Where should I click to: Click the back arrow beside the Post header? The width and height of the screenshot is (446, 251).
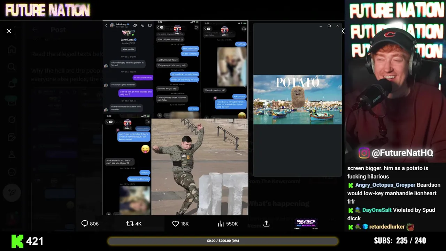[x=34, y=30]
